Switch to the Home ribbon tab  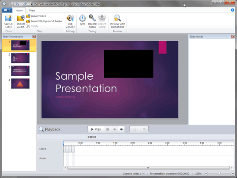pyautogui.click(x=19, y=10)
